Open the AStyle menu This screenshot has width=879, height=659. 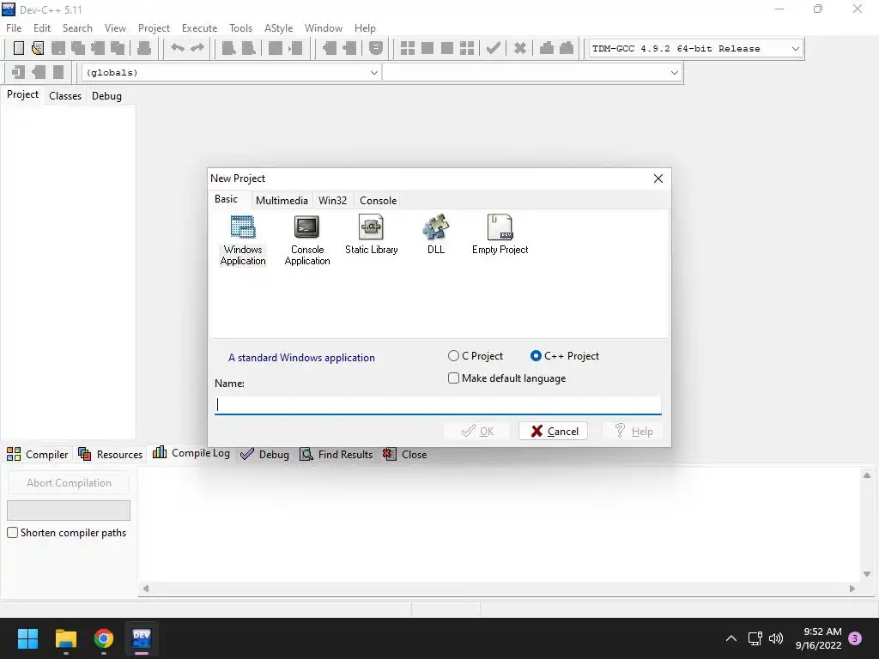coord(279,28)
